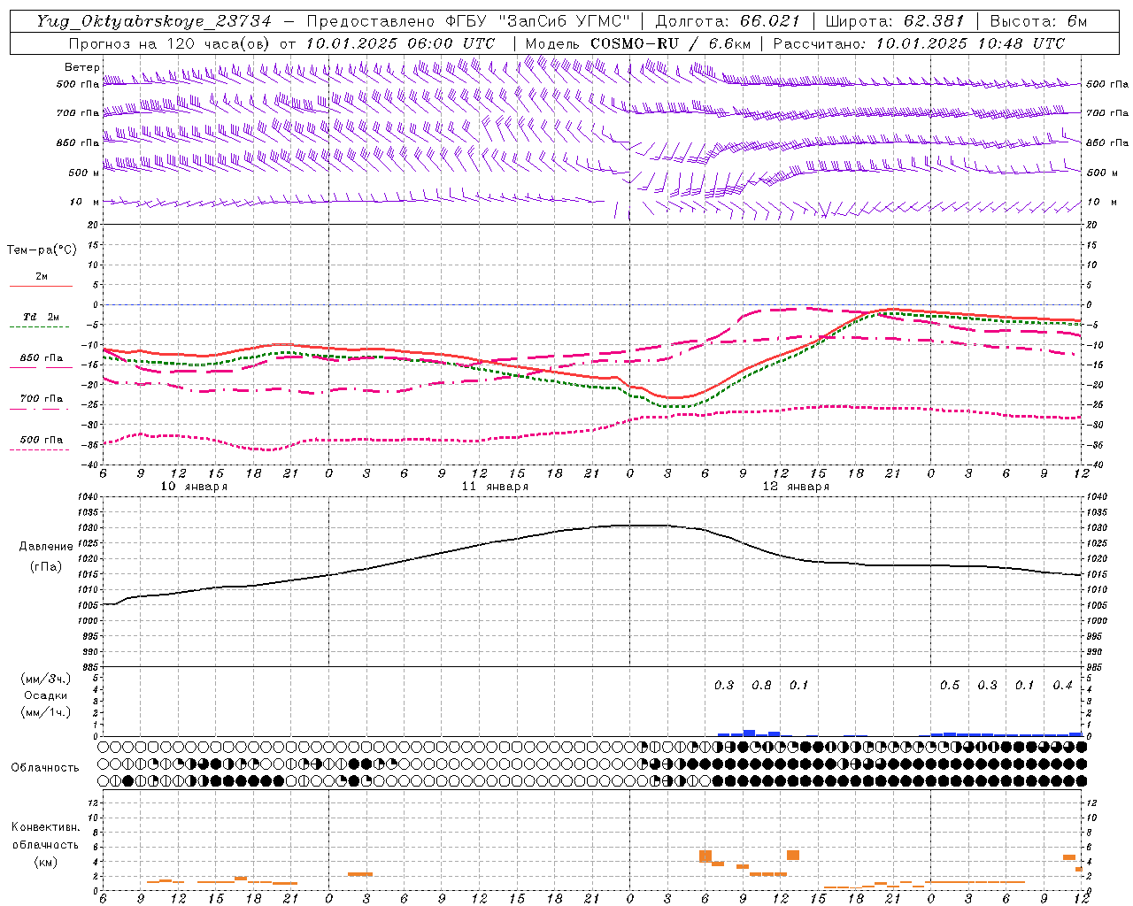Viewport: 1133px width, 906px height.
Task: Select the text Предоставлено ФГБУ "ЗапСиб УГМС"
Action: tap(469, 21)
